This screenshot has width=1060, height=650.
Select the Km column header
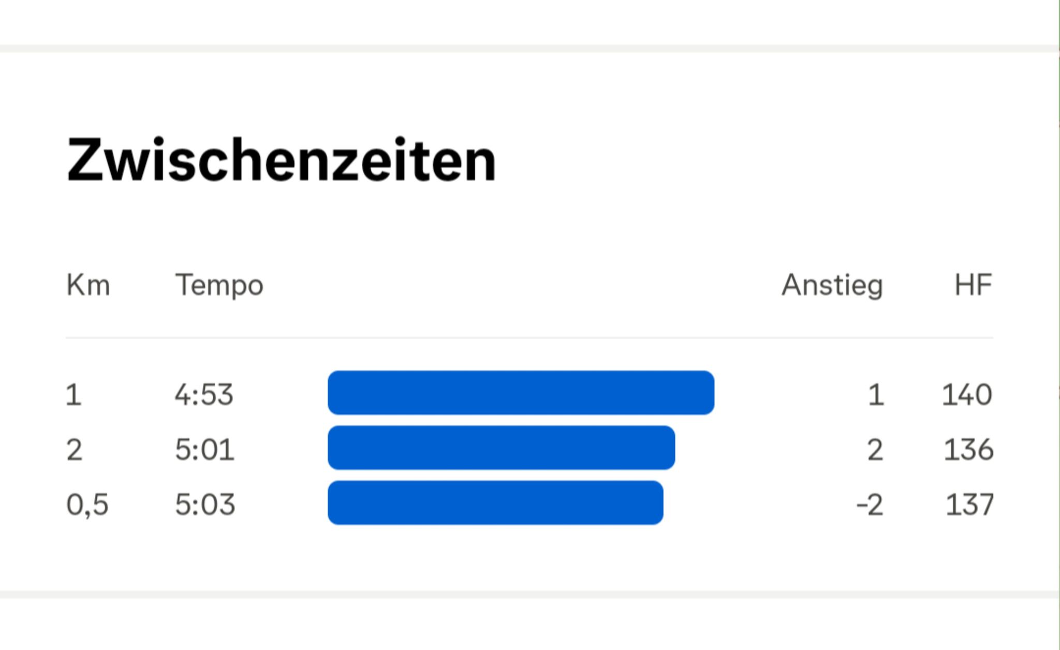[89, 285]
